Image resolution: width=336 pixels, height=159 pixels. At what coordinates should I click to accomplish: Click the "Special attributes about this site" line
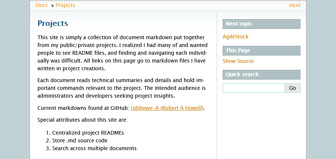coord(83,120)
